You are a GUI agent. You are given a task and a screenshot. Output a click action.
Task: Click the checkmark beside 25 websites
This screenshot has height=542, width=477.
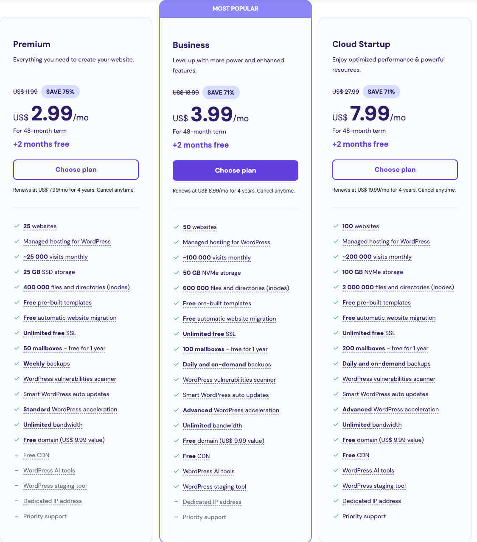coord(17,226)
